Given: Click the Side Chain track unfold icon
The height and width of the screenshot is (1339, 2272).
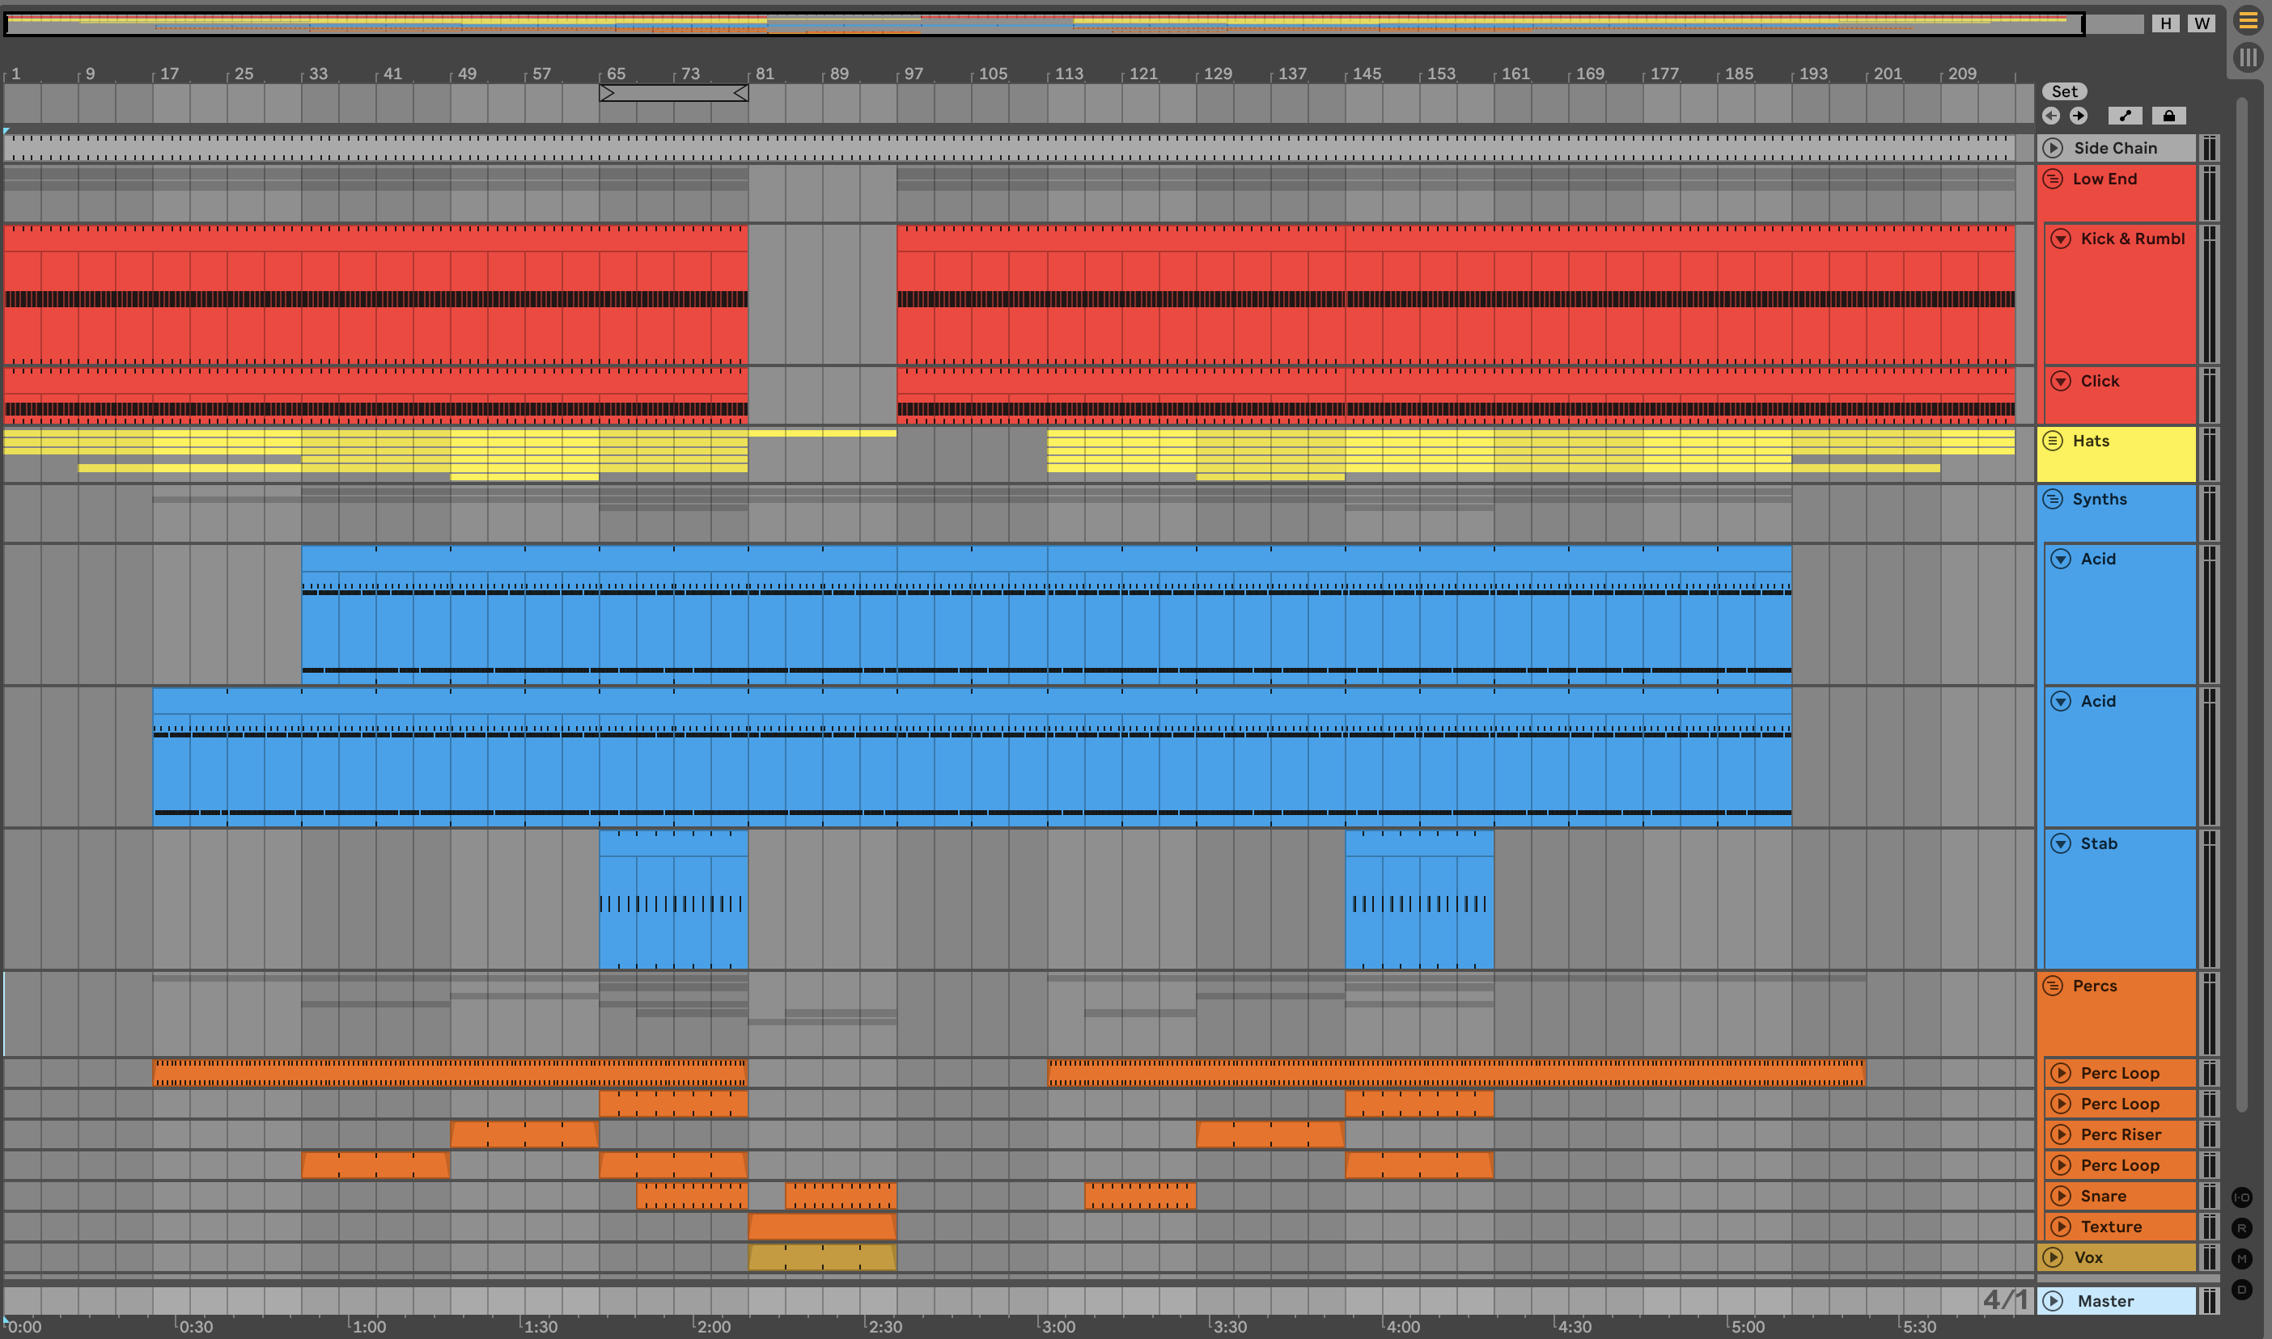Looking at the screenshot, I should click(2053, 148).
